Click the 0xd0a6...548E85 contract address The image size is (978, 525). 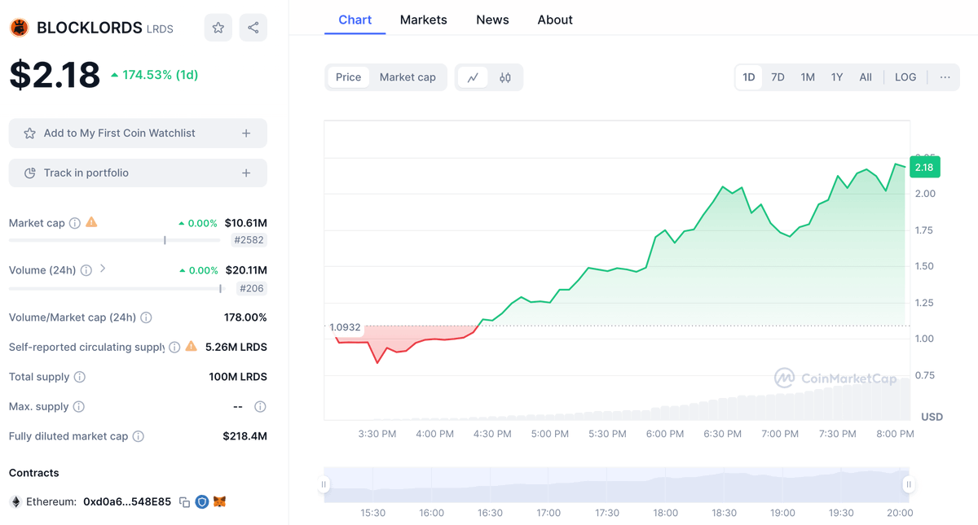(x=127, y=502)
